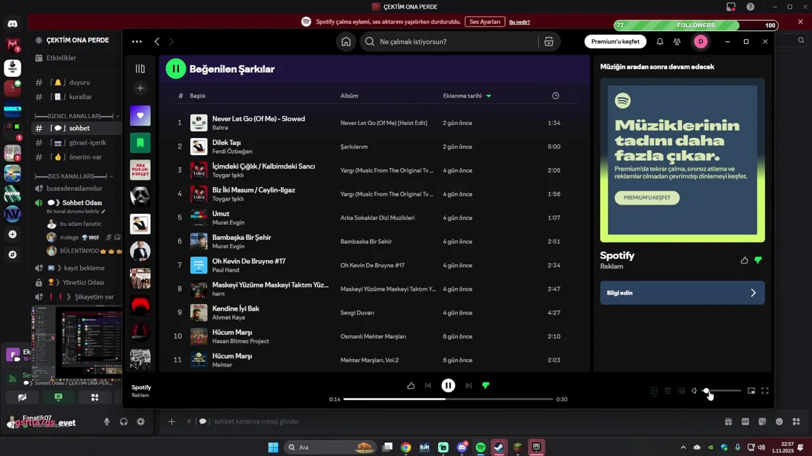Viewport: 812px width, 456px height.
Task: Click artist name Toygar Işıklı under Biz İki Masum
Action: [x=228, y=199]
